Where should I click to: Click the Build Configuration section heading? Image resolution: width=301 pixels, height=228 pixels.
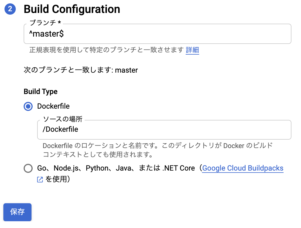(x=72, y=9)
